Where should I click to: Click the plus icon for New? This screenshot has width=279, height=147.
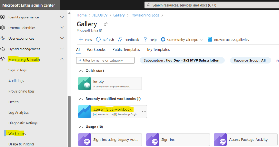point(81,39)
